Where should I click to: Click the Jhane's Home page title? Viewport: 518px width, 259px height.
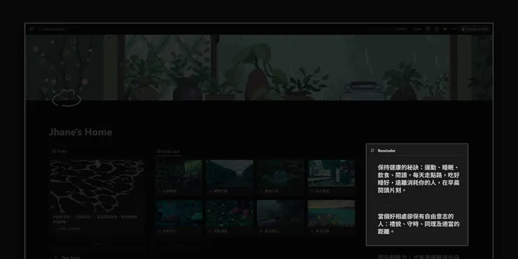tap(80, 132)
